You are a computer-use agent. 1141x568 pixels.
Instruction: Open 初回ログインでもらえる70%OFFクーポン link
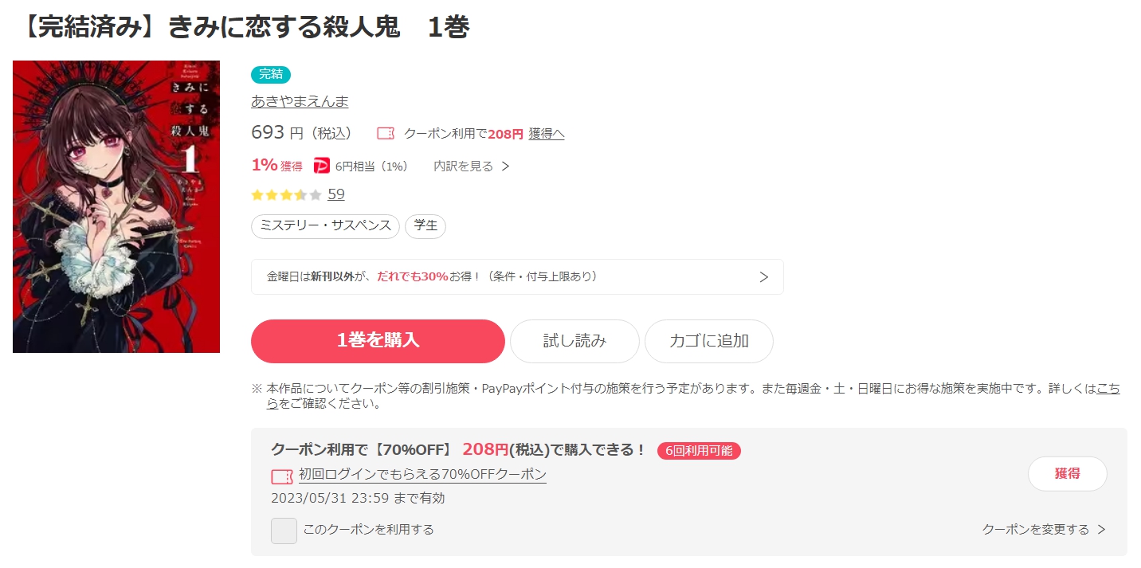(x=422, y=475)
